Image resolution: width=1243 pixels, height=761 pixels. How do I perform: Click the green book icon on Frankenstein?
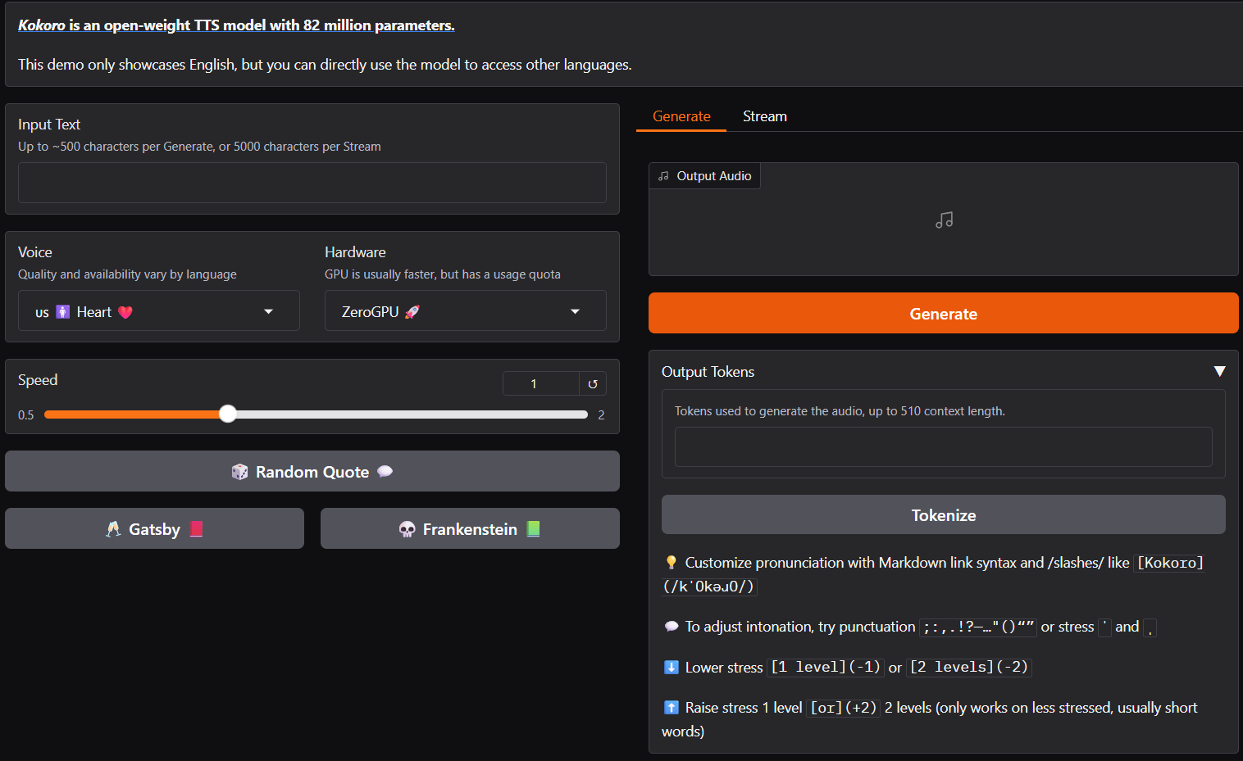coord(533,529)
